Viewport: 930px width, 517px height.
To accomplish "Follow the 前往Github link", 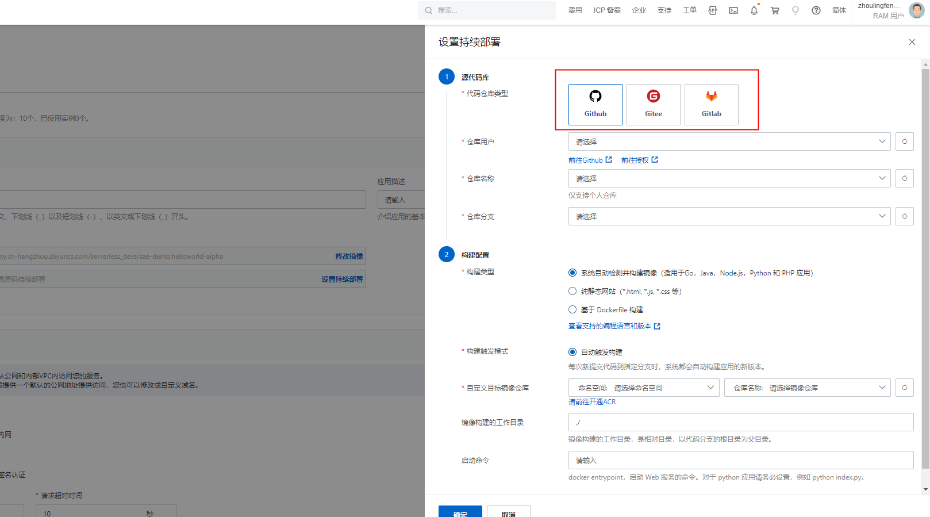I will pos(590,160).
